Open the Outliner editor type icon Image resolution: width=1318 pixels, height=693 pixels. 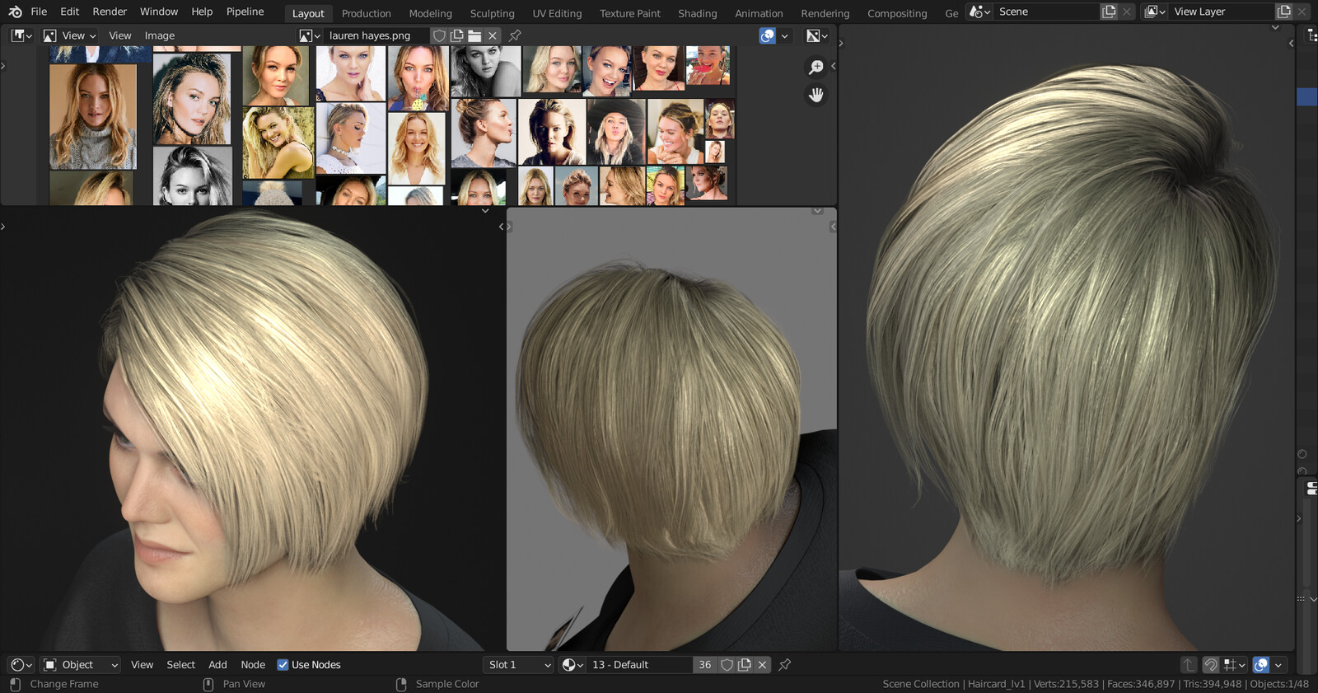[1312, 35]
